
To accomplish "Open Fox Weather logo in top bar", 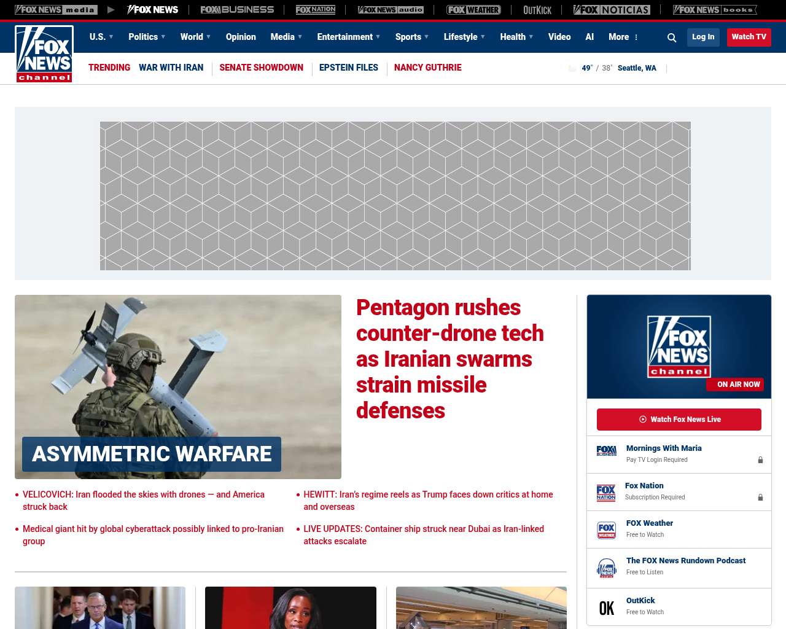I will [x=473, y=10].
